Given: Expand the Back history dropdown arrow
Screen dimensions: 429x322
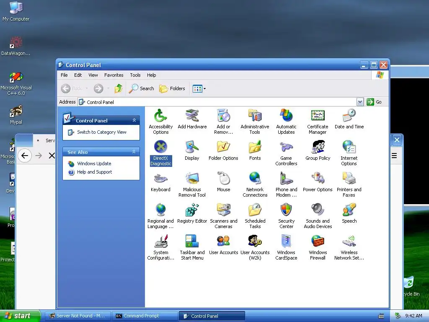Looking at the screenshot, I should click(x=87, y=88).
